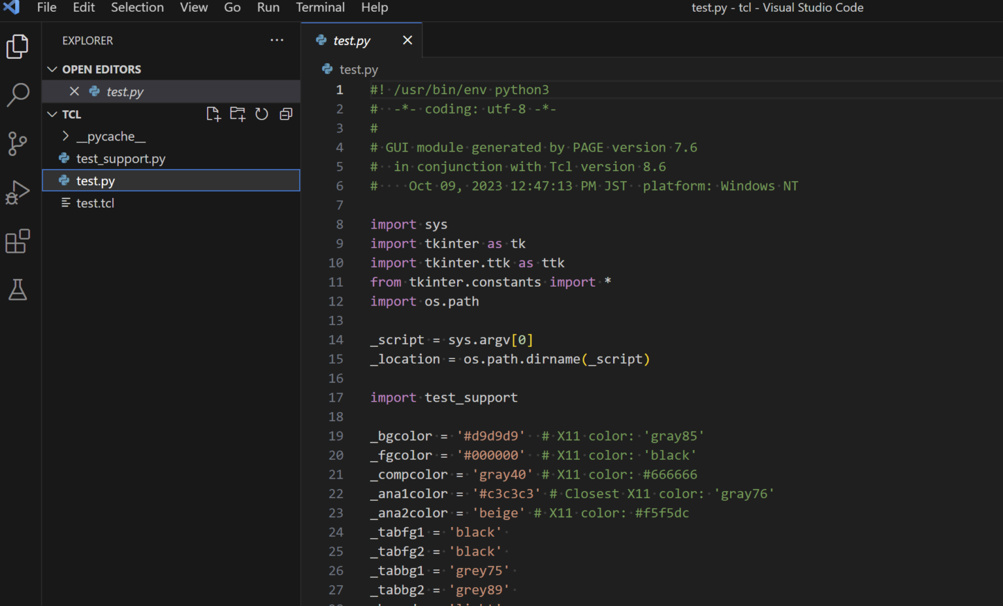Create a new folder in the TCL folder
Viewport: 1003px width, 606px height.
238,114
